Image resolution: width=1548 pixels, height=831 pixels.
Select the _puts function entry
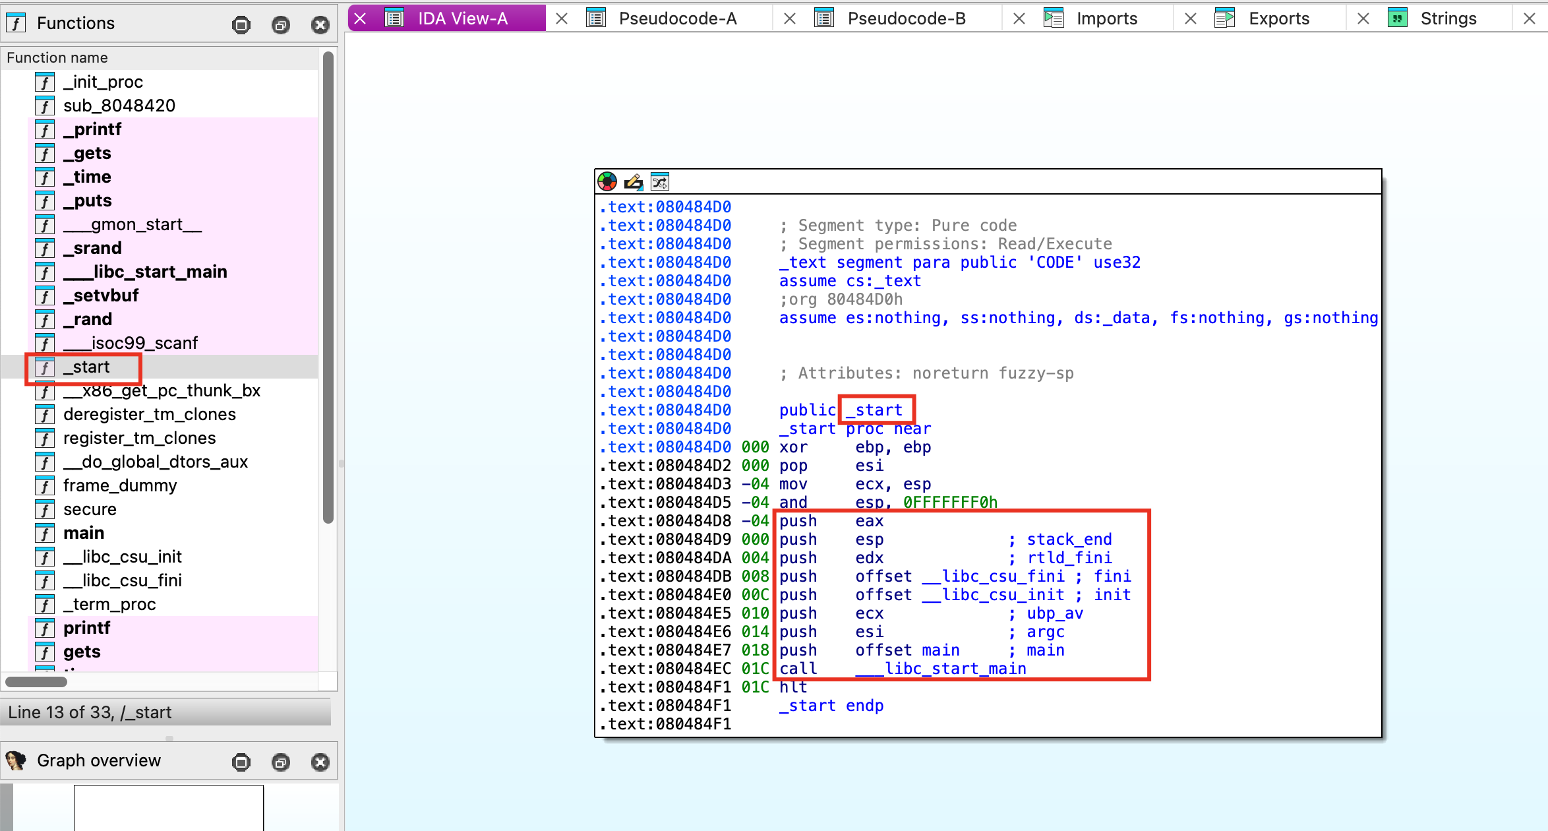[161, 200]
